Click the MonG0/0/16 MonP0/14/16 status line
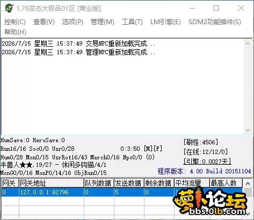 [x=54, y=173]
